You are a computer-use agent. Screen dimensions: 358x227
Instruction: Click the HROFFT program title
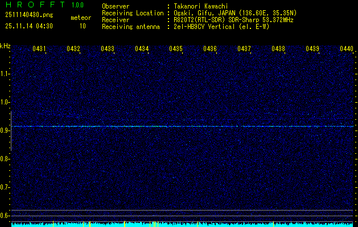(x=35, y=5)
